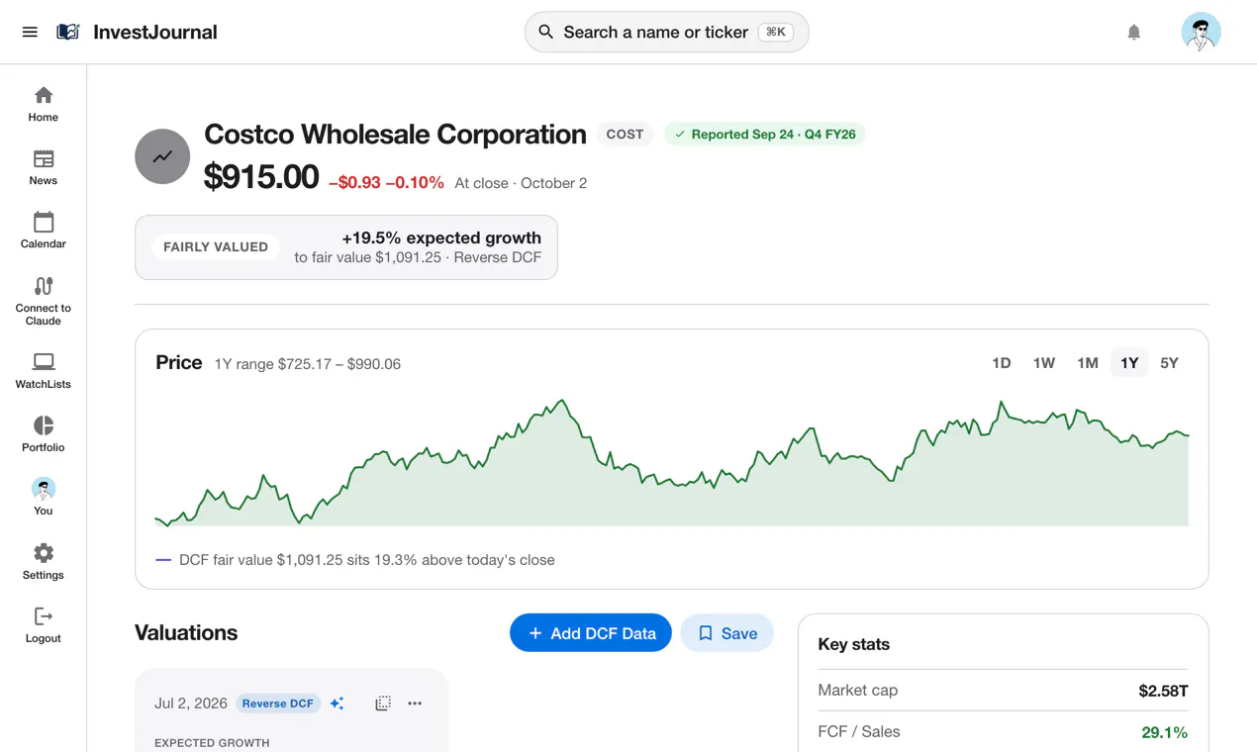Click the $915.00 share price
The width and height of the screenshot is (1257, 752).
pos(261,177)
